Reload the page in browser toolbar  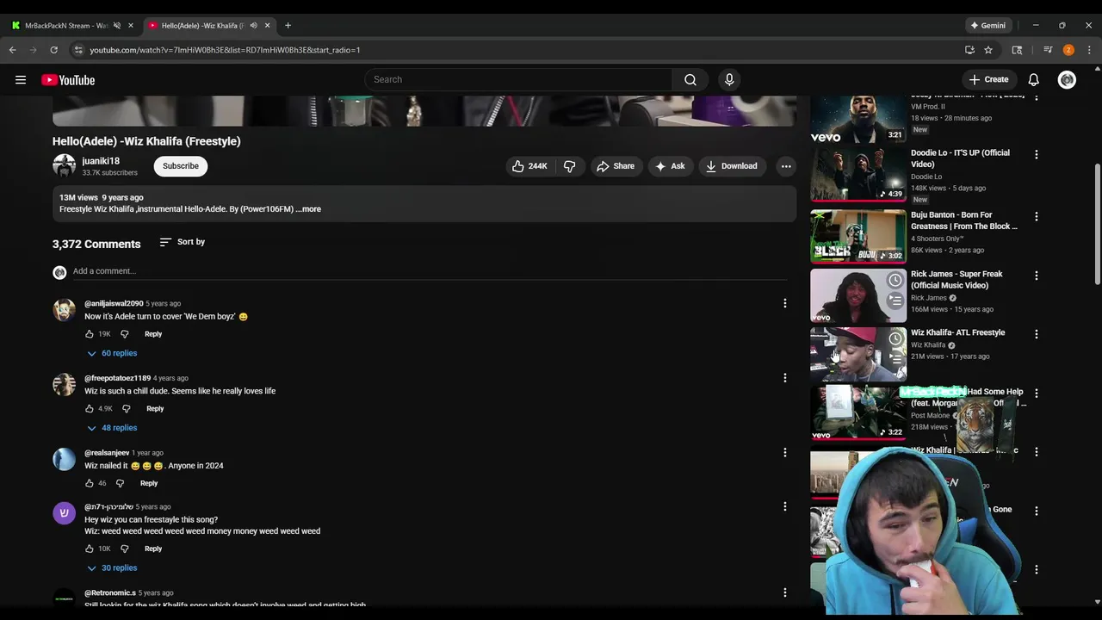53,50
